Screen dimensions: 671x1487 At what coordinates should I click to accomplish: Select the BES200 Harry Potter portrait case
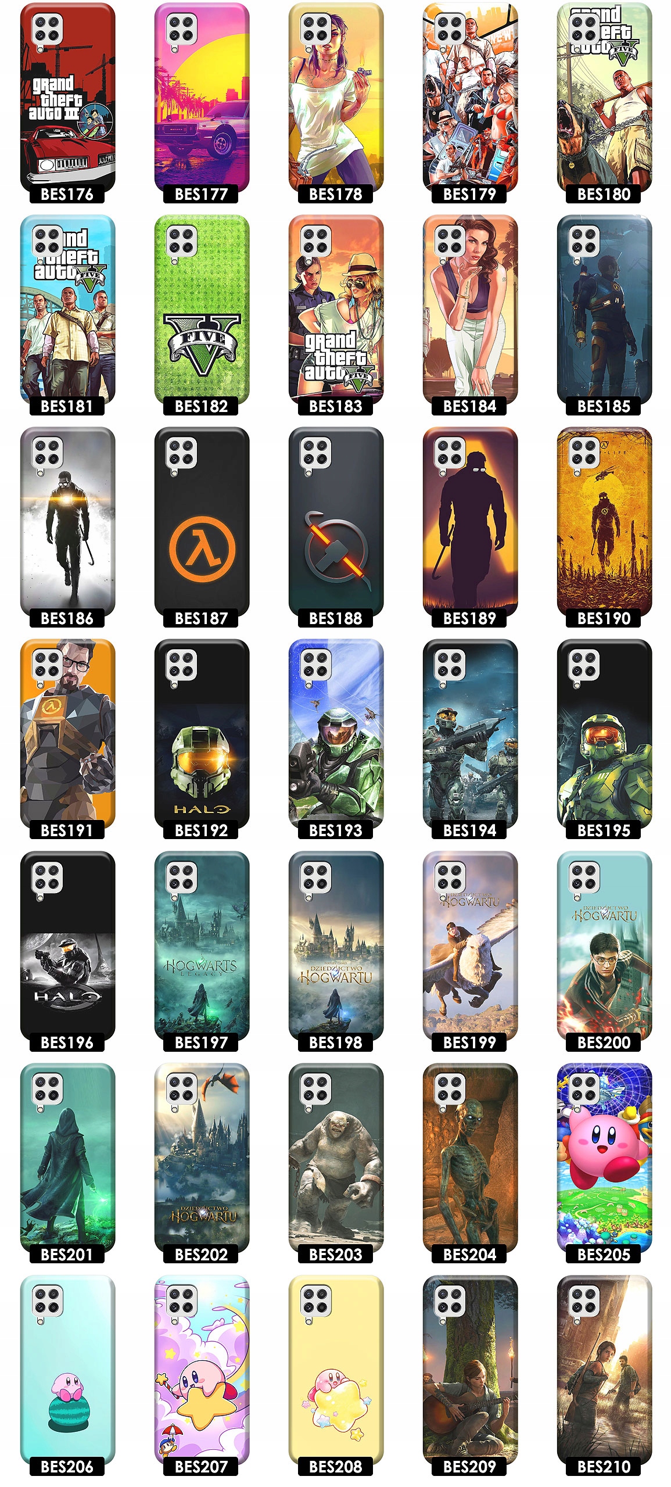pos(604,946)
